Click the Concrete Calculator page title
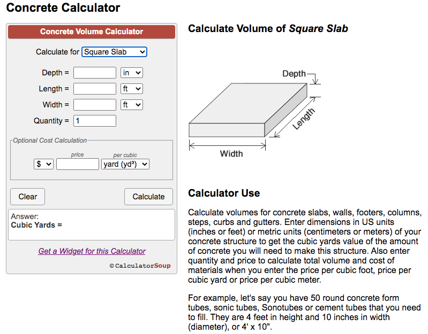The height and width of the screenshot is (334, 428). [63, 7]
